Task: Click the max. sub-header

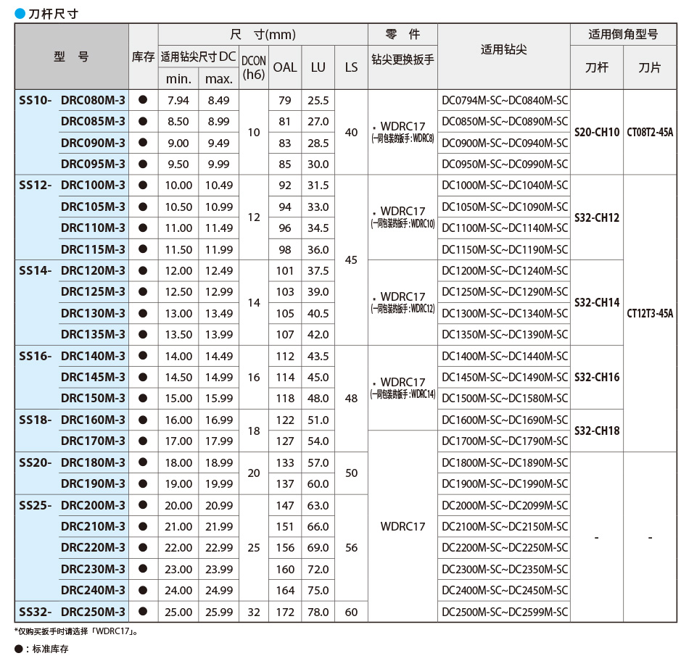Action: [x=219, y=79]
